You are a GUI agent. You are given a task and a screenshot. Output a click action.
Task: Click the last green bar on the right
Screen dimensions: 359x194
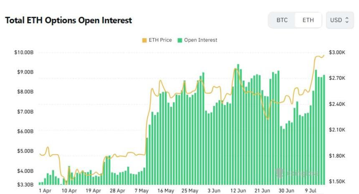click(324, 130)
